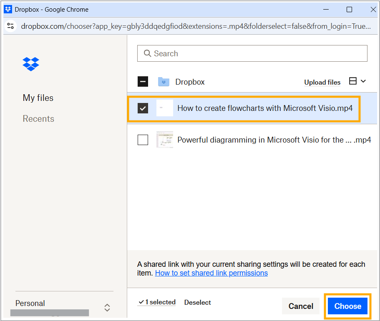Select the Powerful diagramming mp4 checkbox
Viewport: 380px width, 321px height.
pos(143,140)
